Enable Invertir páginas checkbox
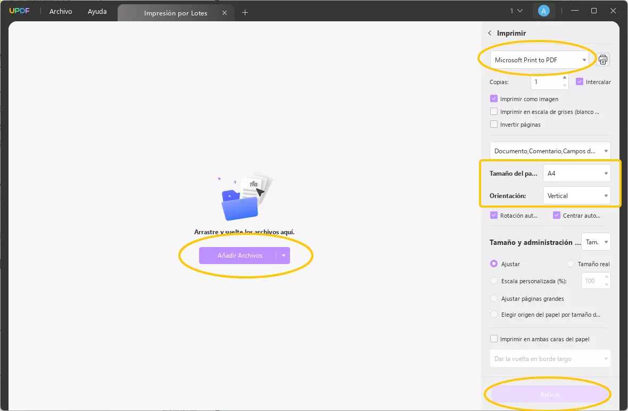The width and height of the screenshot is (628, 411). tap(494, 124)
